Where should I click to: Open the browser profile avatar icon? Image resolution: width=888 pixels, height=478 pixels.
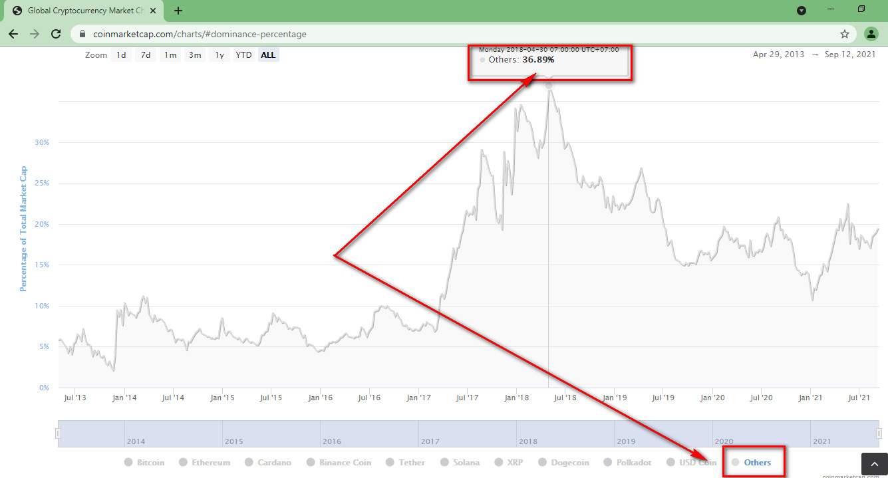coord(871,34)
